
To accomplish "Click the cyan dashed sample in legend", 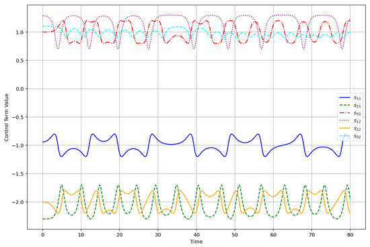I will 344,135.
